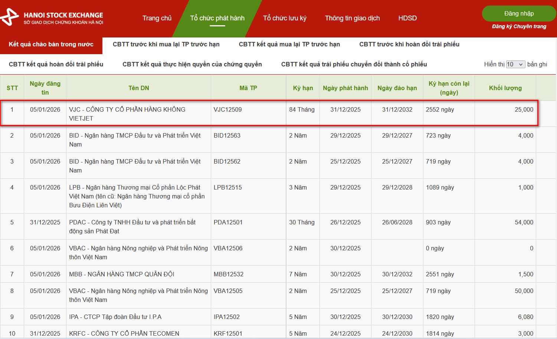The width and height of the screenshot is (557, 339).
Task: Click the MBB - Ngân hàng TMCP Quân Đội row
Action: 121,274
